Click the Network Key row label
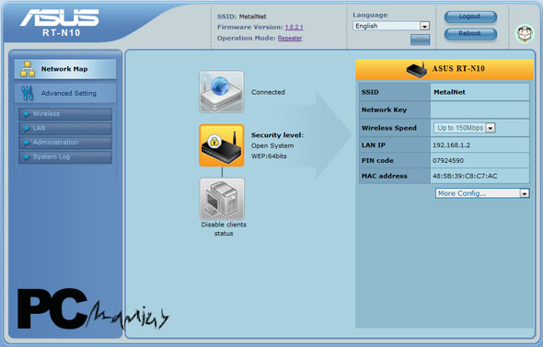543x347 pixels. click(x=384, y=110)
